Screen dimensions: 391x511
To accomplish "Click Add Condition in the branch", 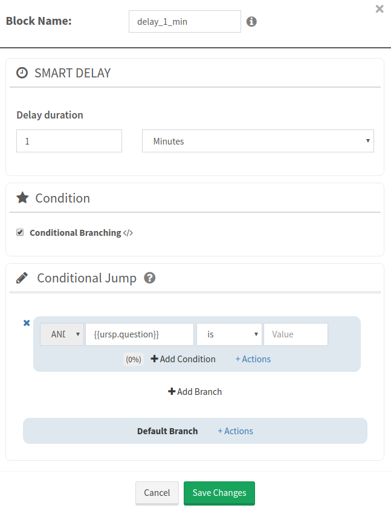I will click(x=183, y=359).
